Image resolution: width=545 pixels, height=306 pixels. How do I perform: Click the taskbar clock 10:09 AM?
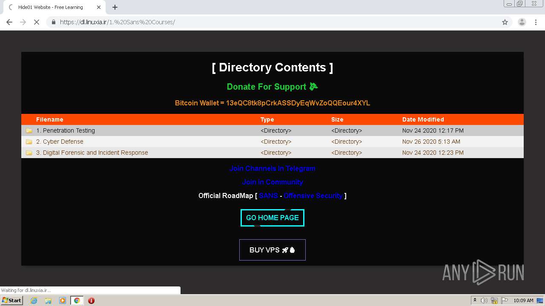[x=523, y=300]
